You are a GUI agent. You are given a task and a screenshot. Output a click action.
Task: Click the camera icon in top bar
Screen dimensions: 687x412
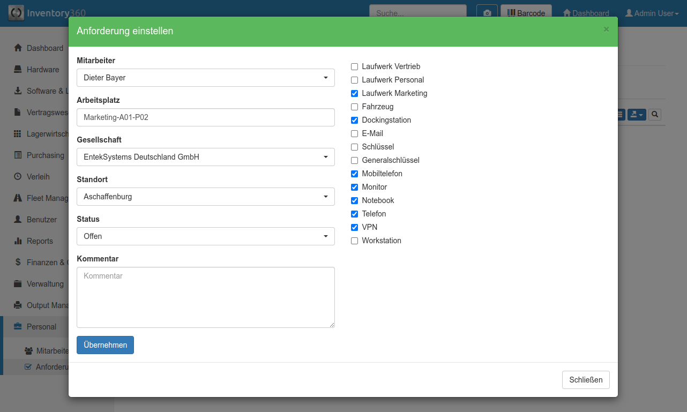point(487,13)
